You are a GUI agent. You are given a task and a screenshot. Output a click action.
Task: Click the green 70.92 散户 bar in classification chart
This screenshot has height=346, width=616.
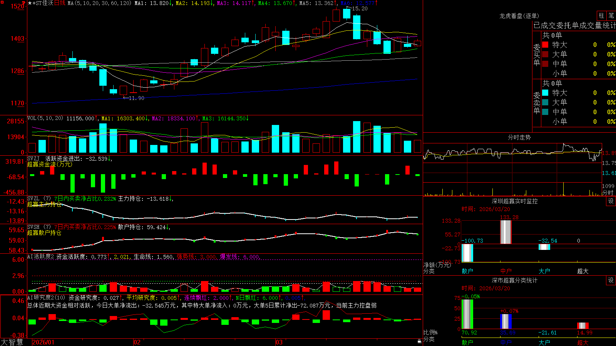click(467, 314)
